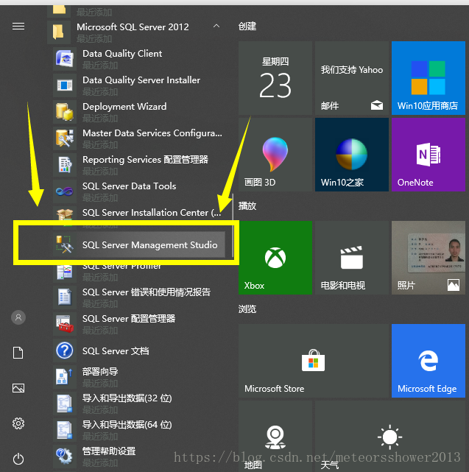Open SQL Server 文档 help icon
Viewport: 469px width, 472px height.
(x=64, y=351)
